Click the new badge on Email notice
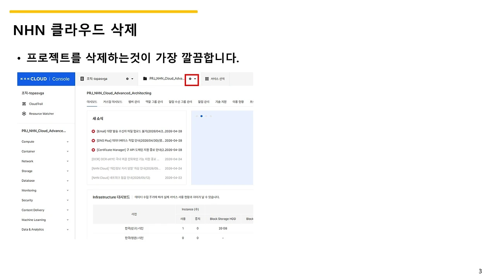Viewport: 496px width, 279px height. point(93,131)
